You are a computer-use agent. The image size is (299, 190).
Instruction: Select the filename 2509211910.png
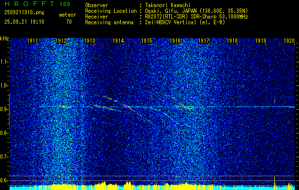pos(24,13)
